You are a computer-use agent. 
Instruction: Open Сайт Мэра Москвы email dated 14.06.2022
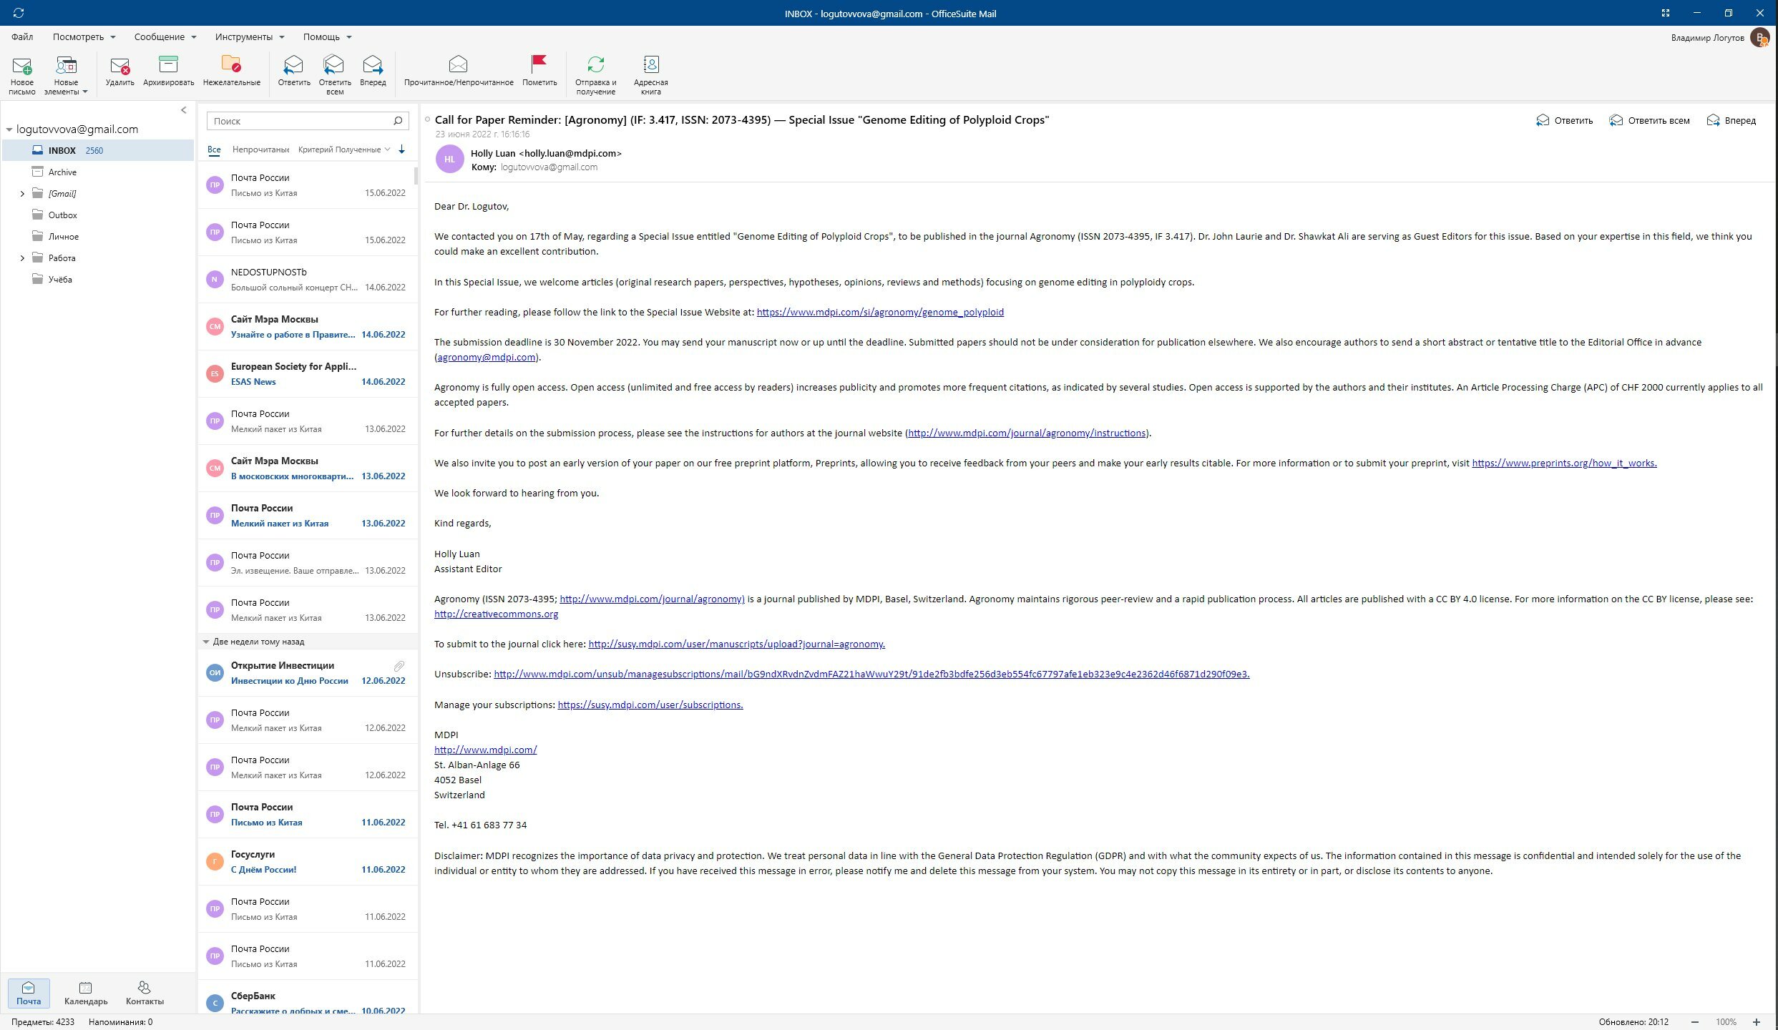(308, 327)
